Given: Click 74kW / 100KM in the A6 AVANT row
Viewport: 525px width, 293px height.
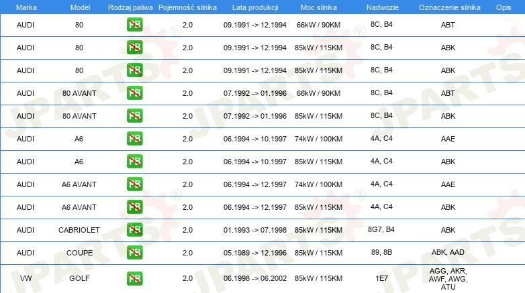Looking at the screenshot, I should point(318,184).
